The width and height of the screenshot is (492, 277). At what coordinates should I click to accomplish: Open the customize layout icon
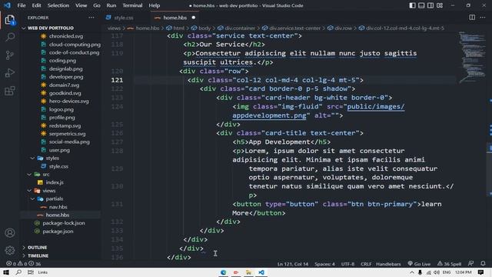click(440, 5)
